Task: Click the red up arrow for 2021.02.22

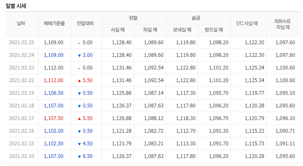Action: tap(79, 81)
